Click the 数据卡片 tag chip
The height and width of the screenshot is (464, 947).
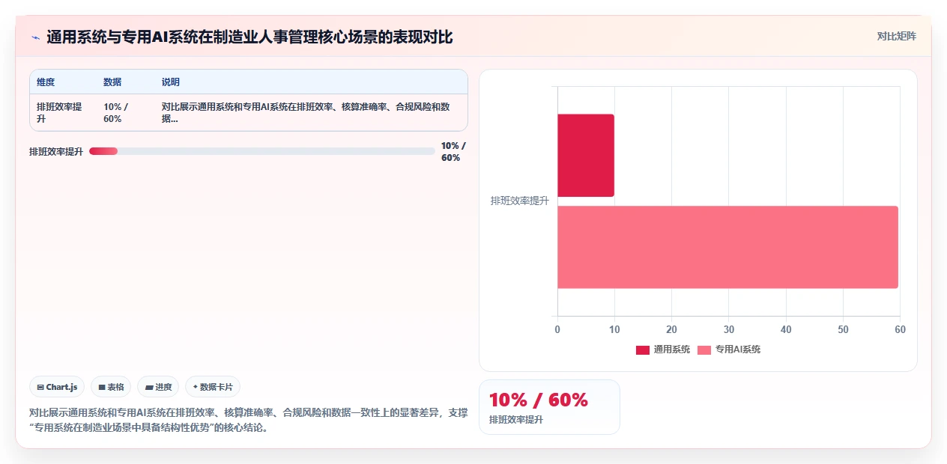coord(213,387)
